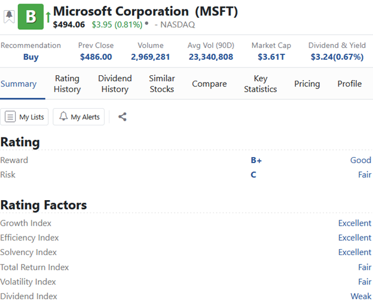373x304 pixels.
Task: Click the Rating Factors heading
Action: pyautogui.click(x=44, y=205)
